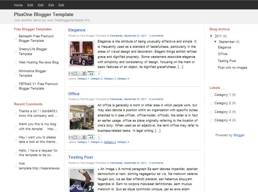
Task: Click Category 4 label under Office post
Action: pos(123,142)
